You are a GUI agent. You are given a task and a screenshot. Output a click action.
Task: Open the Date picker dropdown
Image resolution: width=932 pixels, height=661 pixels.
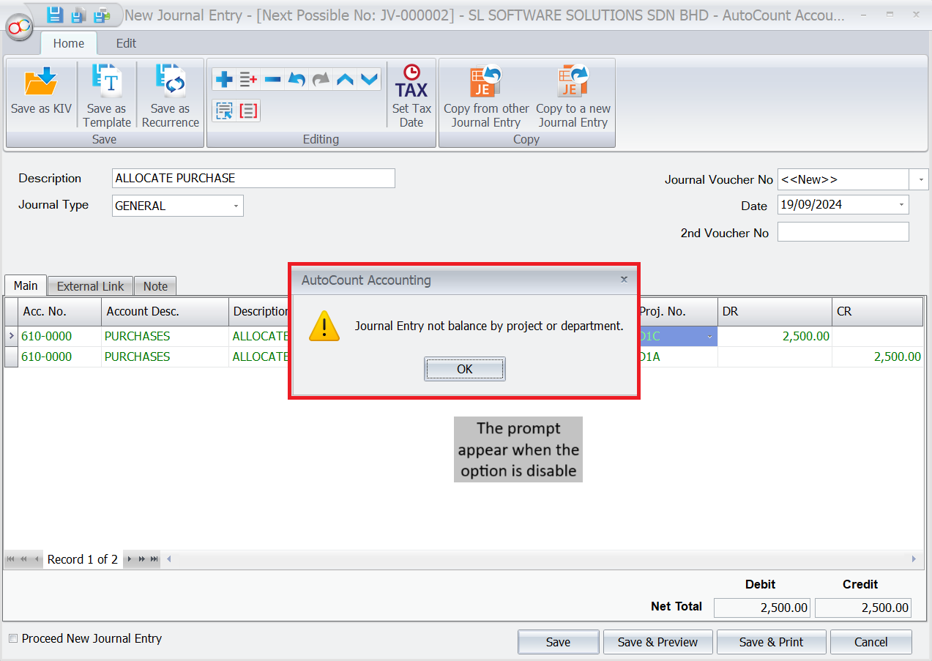[x=901, y=205]
